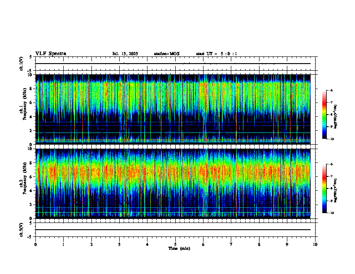Click the "2" tick on ch.2 frequency axis
The height and width of the screenshot is (274, 355).
point(31,205)
